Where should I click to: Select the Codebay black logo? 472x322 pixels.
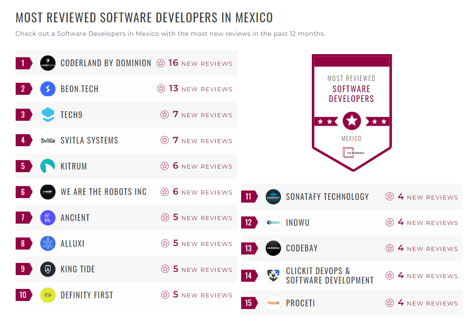click(273, 249)
